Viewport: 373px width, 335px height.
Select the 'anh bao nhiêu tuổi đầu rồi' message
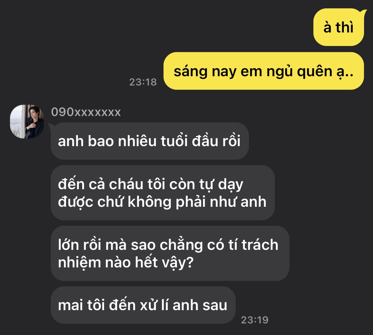click(x=150, y=141)
